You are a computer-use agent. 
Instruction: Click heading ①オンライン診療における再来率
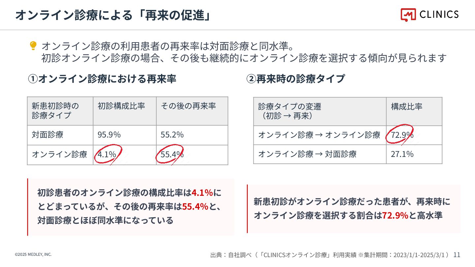[102, 79]
